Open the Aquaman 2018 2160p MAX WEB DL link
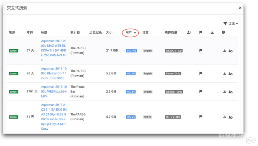Viewport: 258px width, 146px height. tap(54, 51)
